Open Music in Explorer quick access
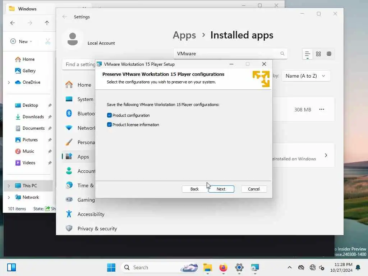 pos(28,151)
